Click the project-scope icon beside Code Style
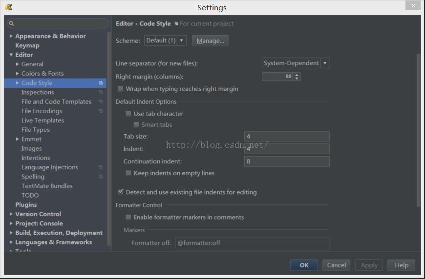 [x=101, y=83]
